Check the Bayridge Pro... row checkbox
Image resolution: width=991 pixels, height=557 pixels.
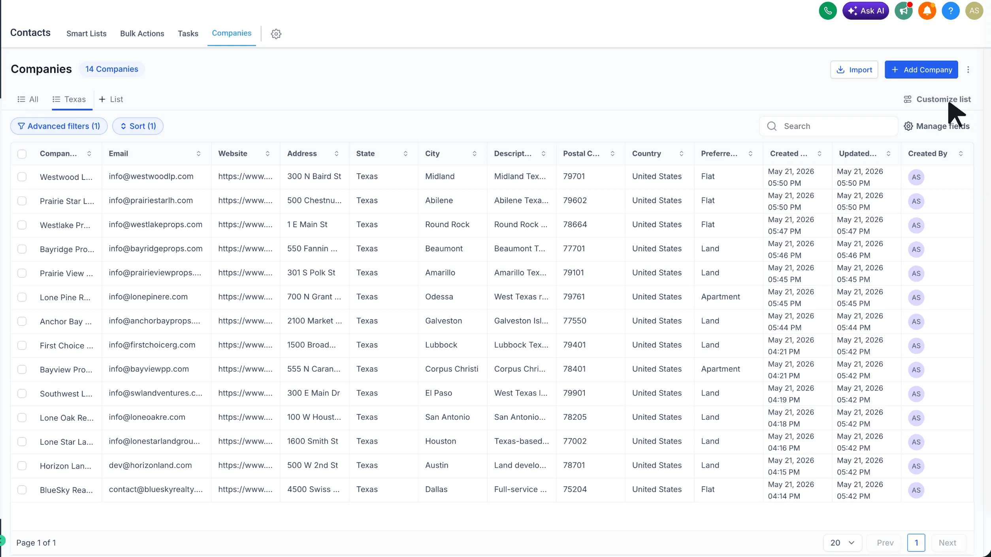pos(22,249)
